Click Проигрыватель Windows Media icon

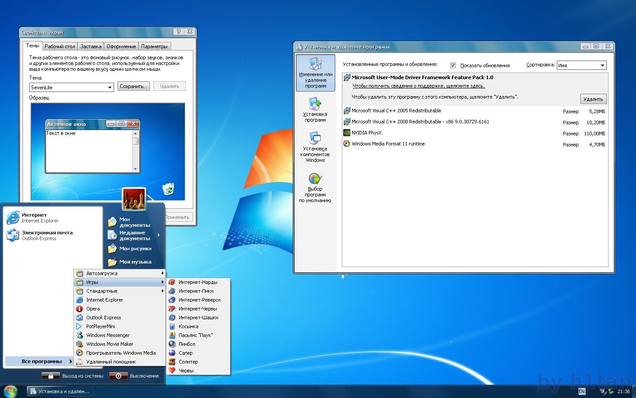80,353
